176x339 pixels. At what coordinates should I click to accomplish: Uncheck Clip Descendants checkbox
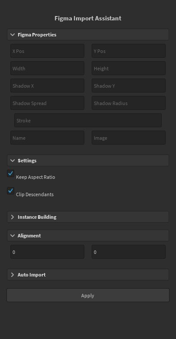coord(10,191)
